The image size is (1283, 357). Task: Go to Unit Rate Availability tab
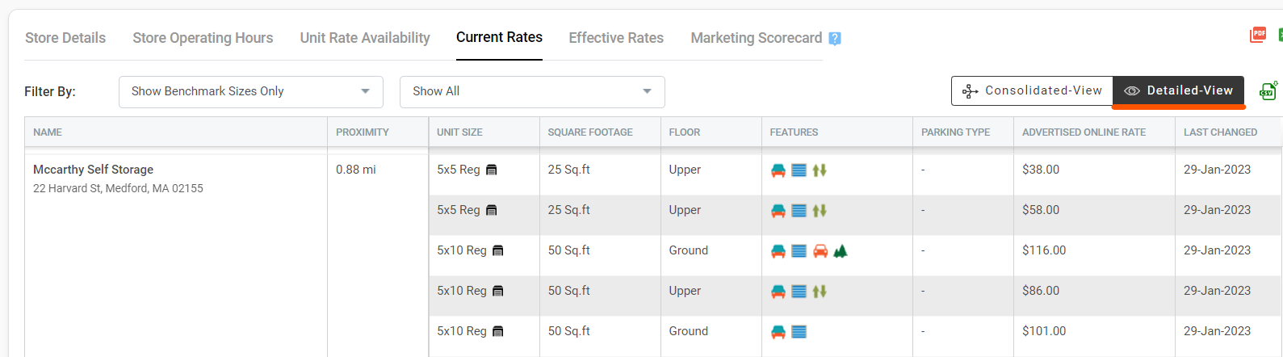coord(365,38)
